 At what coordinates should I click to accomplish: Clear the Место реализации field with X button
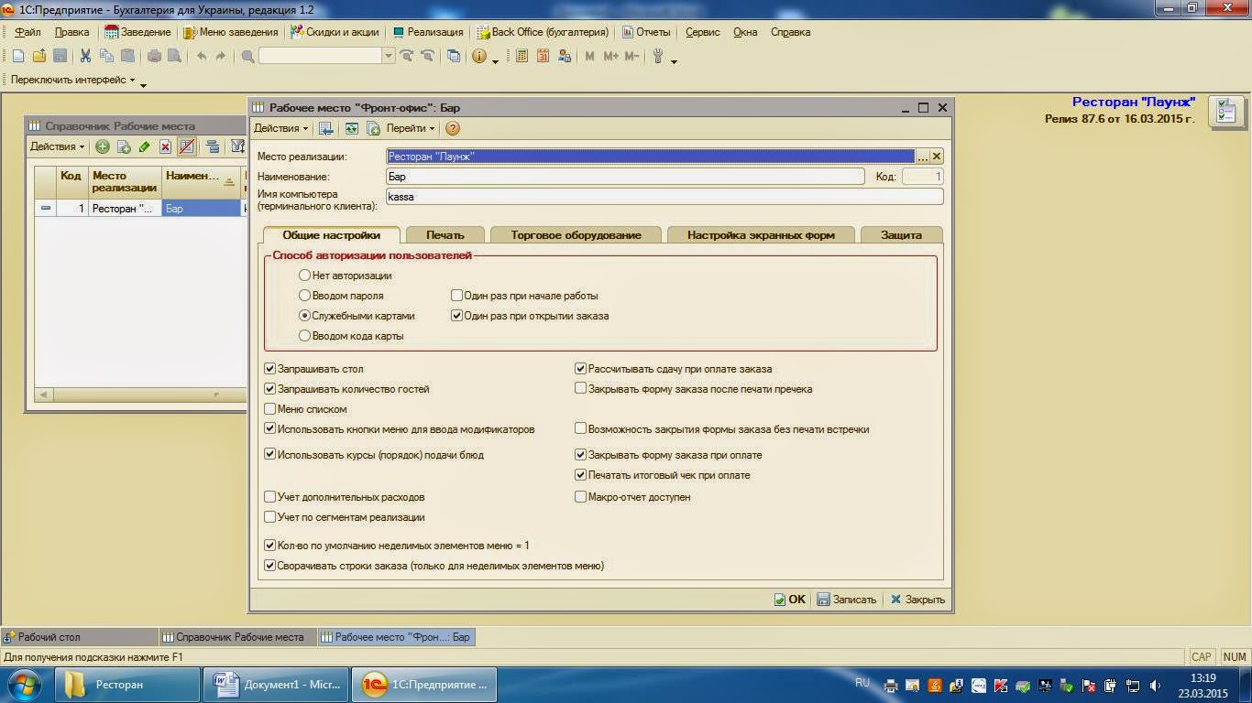937,157
